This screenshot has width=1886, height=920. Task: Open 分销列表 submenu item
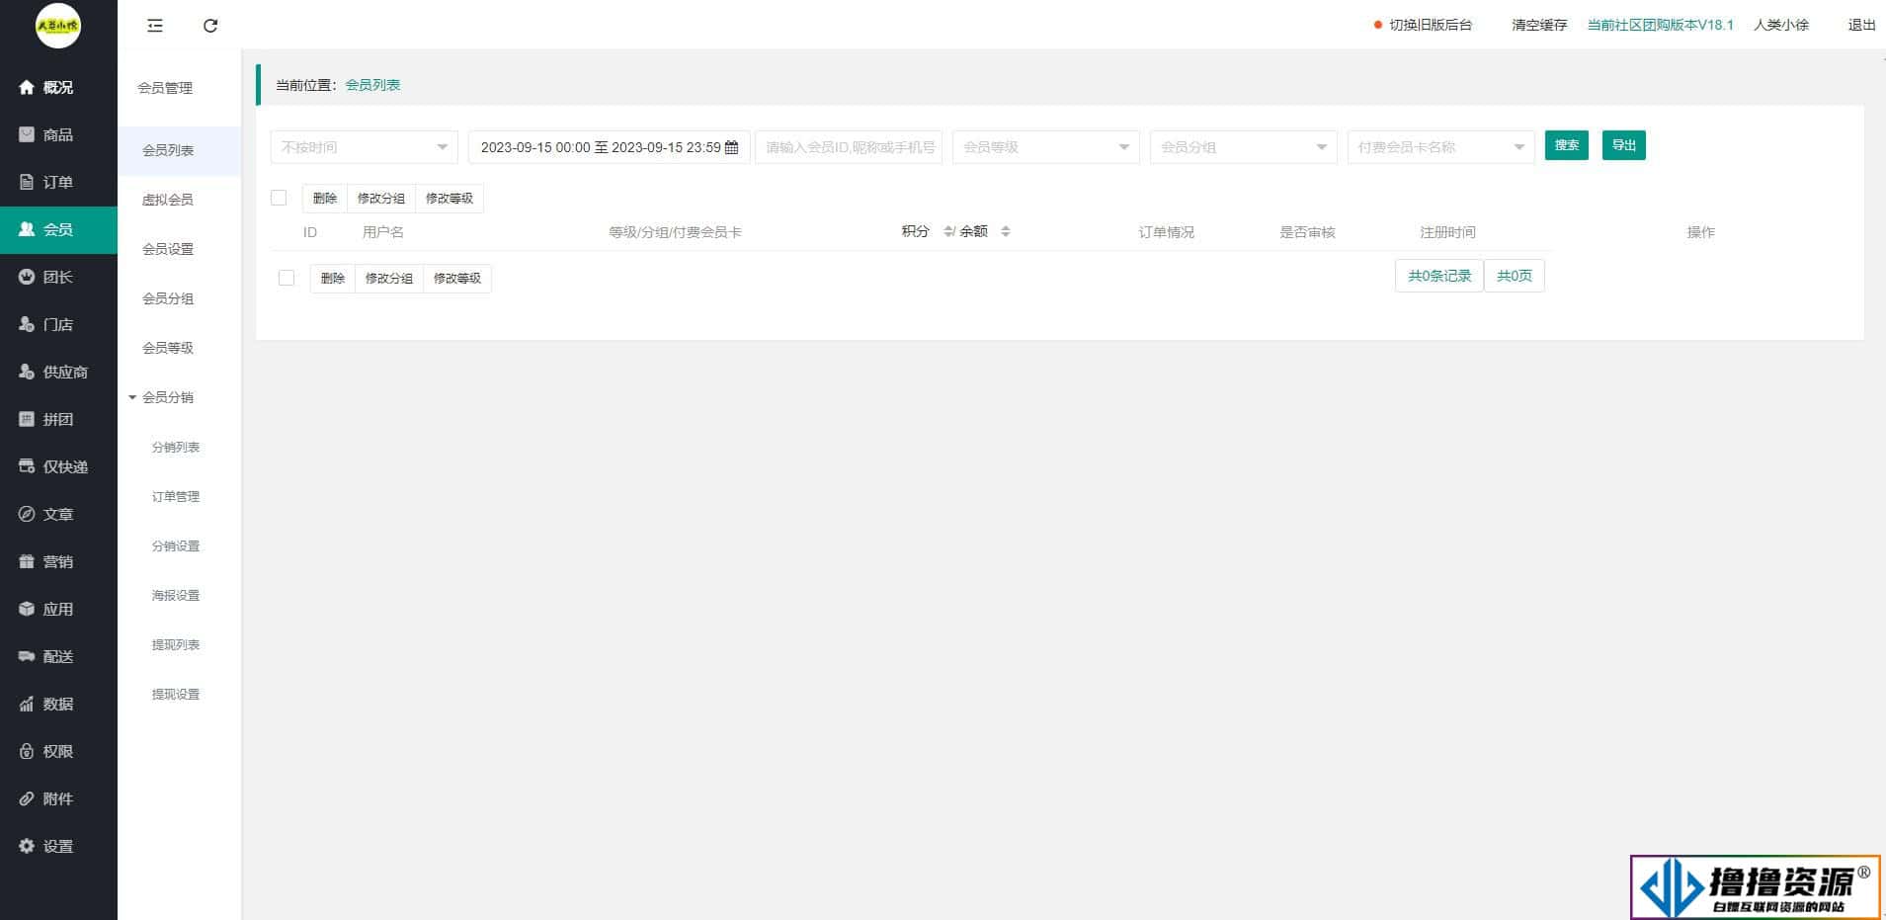(176, 447)
